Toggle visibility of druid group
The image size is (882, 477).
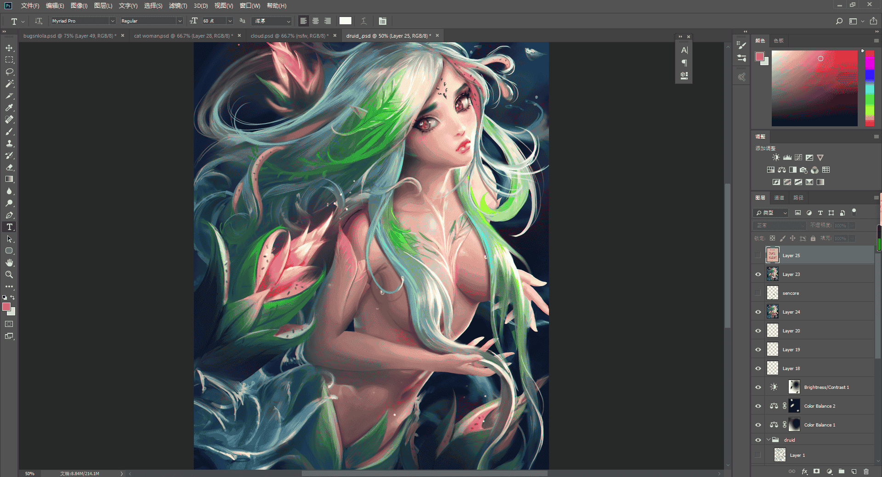click(x=758, y=440)
